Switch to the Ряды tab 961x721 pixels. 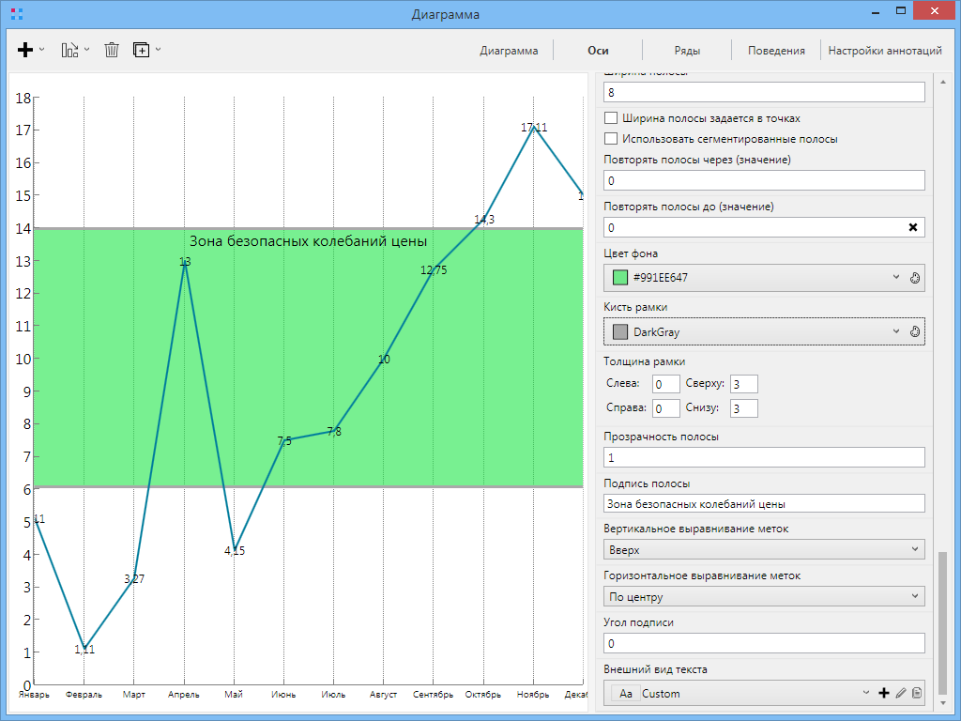click(687, 51)
